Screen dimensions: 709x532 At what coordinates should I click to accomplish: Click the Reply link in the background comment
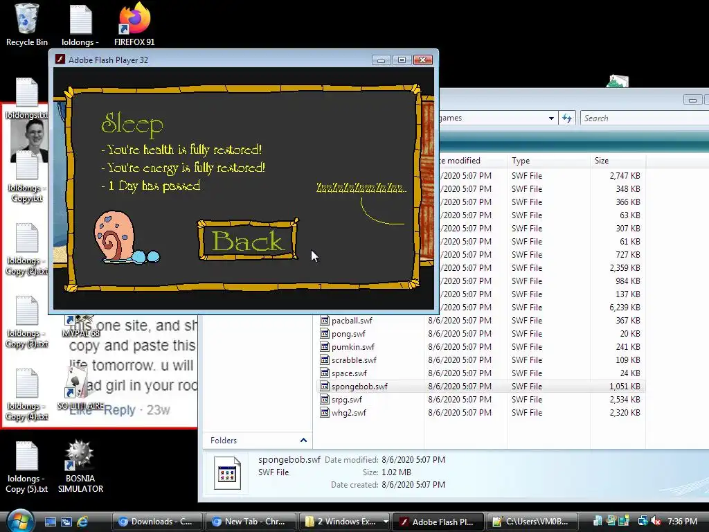(119, 410)
